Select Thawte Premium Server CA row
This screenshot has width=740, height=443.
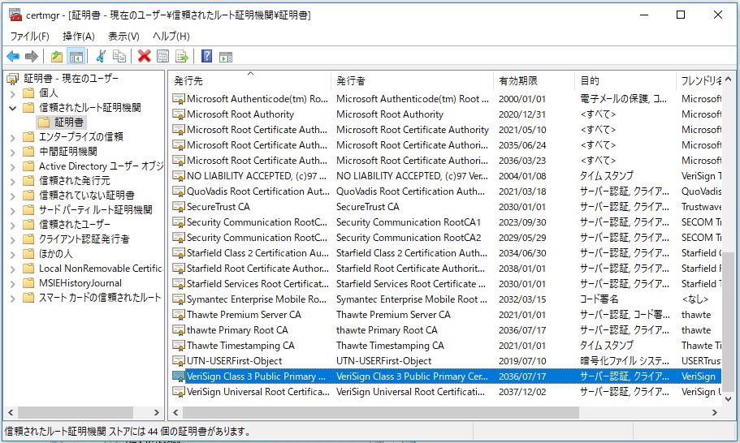(x=446, y=315)
